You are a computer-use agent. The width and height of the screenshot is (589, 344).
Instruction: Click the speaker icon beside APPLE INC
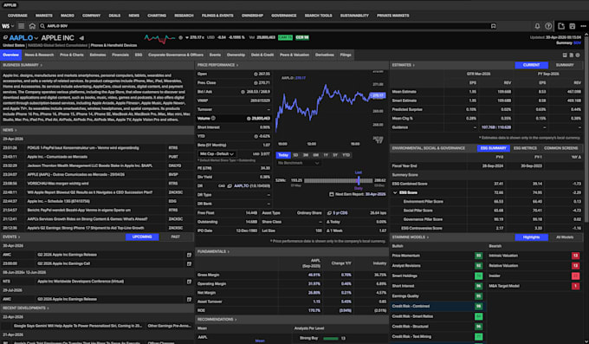[x=81, y=38]
